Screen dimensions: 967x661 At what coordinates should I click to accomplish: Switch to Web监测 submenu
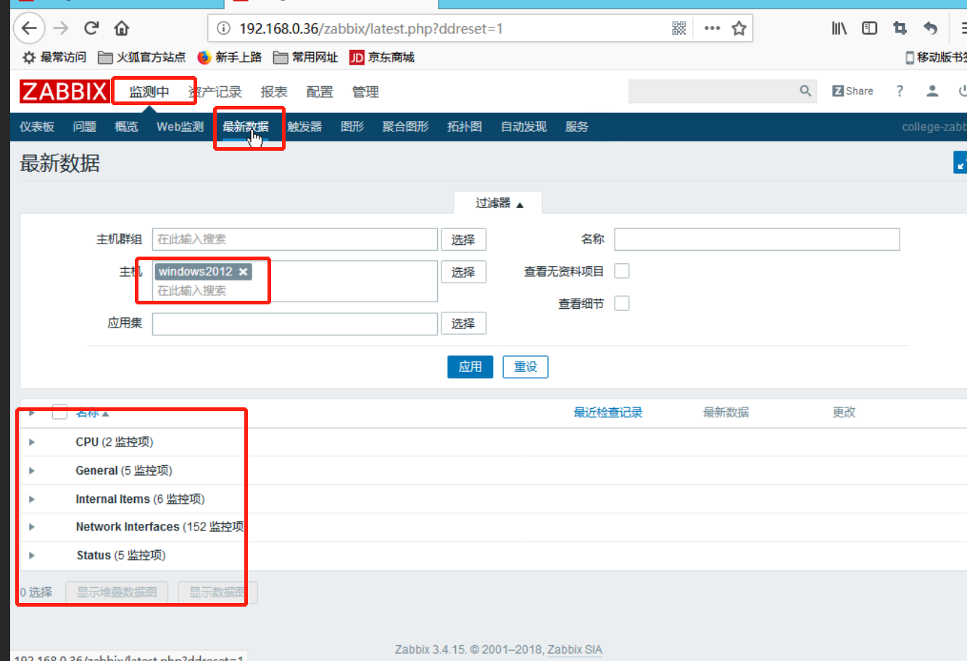pos(180,127)
